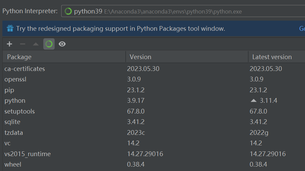Toggle the Conda package manager icon
The image size is (305, 171).
tap(49, 44)
